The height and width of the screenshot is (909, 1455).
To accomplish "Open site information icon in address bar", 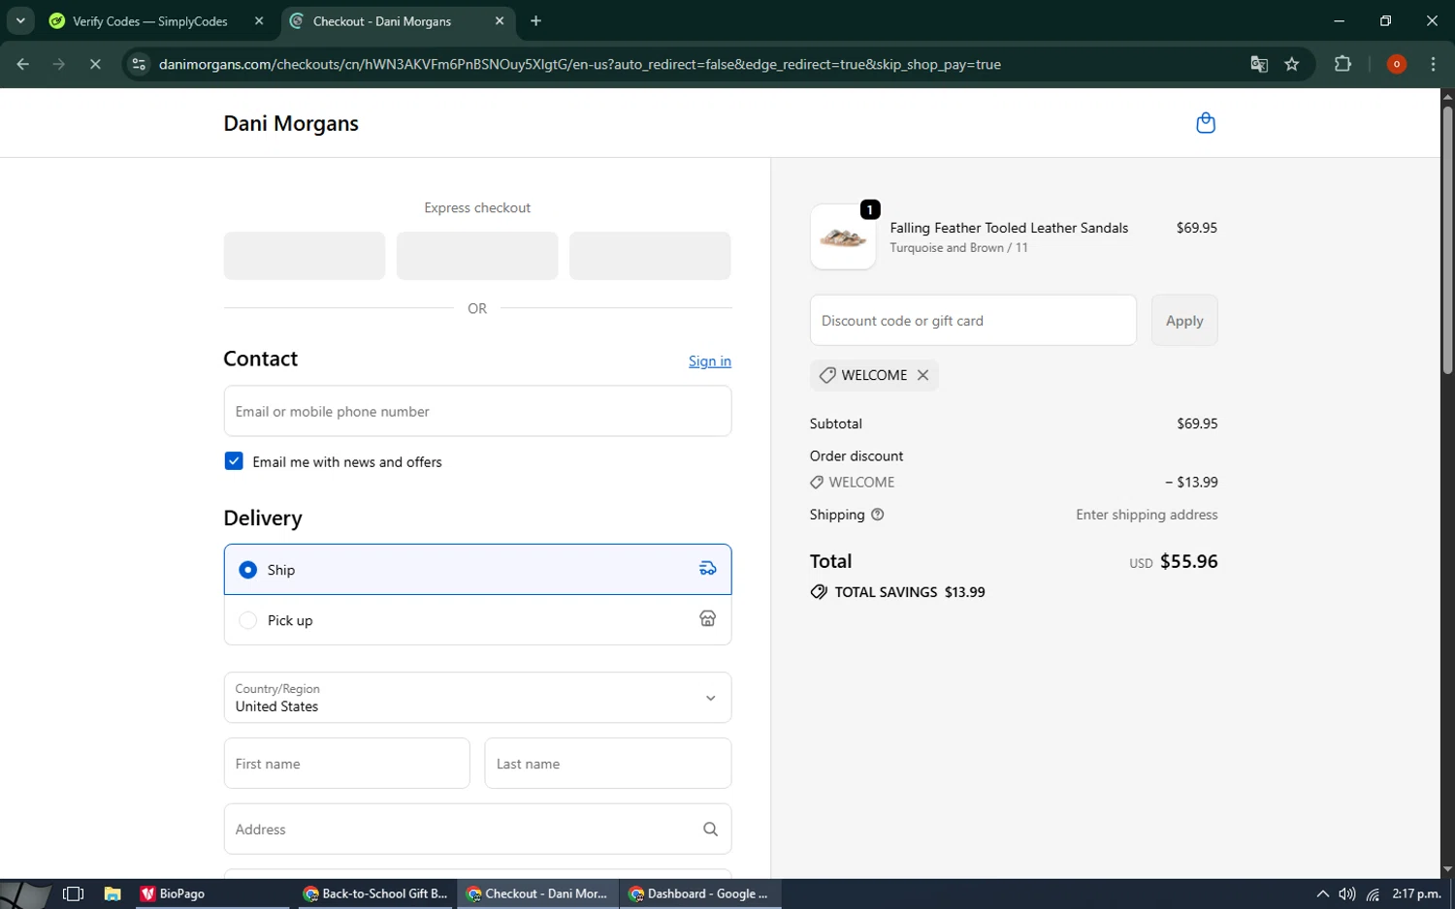I will (139, 64).
